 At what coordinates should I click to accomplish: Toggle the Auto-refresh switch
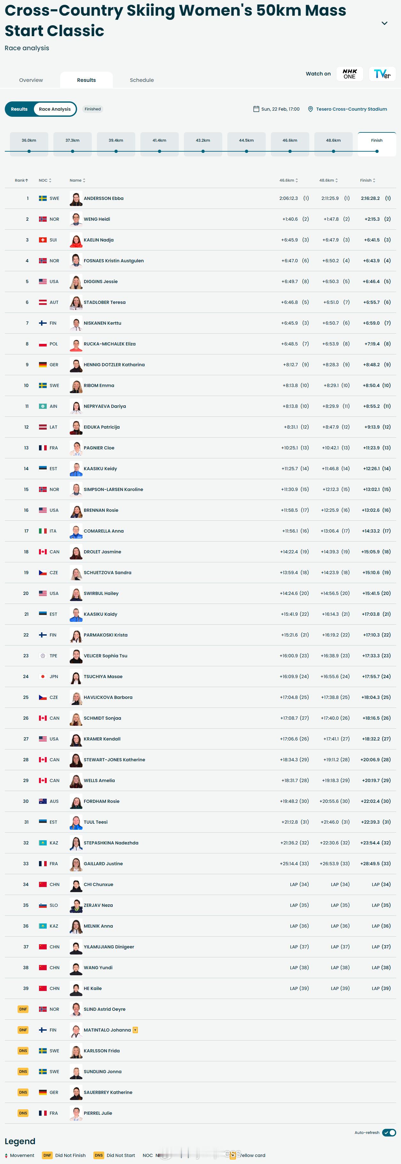pos(389,1132)
